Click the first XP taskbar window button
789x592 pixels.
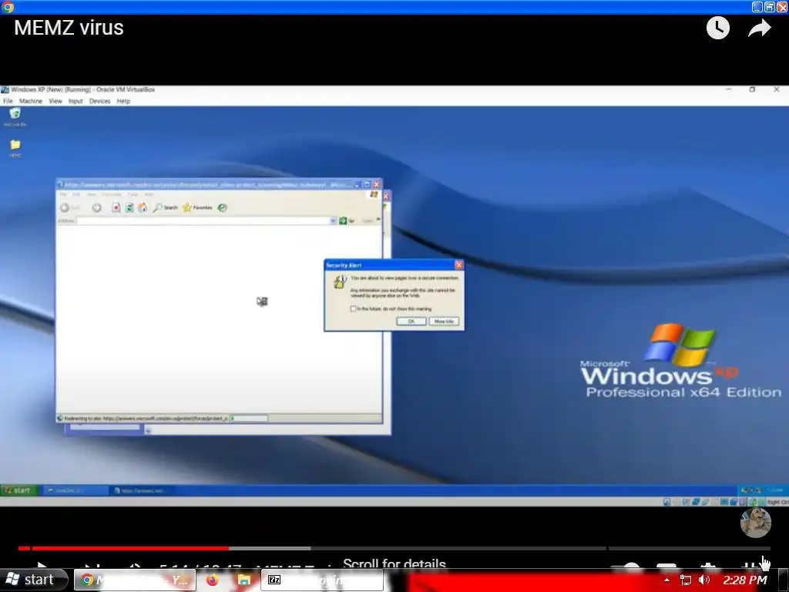click(x=76, y=490)
